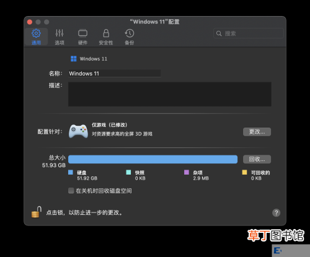This screenshot has height=257, width=310.
Task: Open the 备份 backup tab
Action: coord(130,37)
